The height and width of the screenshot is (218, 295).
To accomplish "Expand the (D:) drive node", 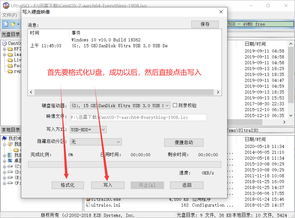I will pos(5,172).
